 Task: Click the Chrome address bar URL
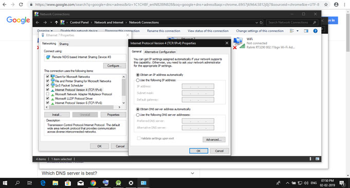click(x=177, y=5)
